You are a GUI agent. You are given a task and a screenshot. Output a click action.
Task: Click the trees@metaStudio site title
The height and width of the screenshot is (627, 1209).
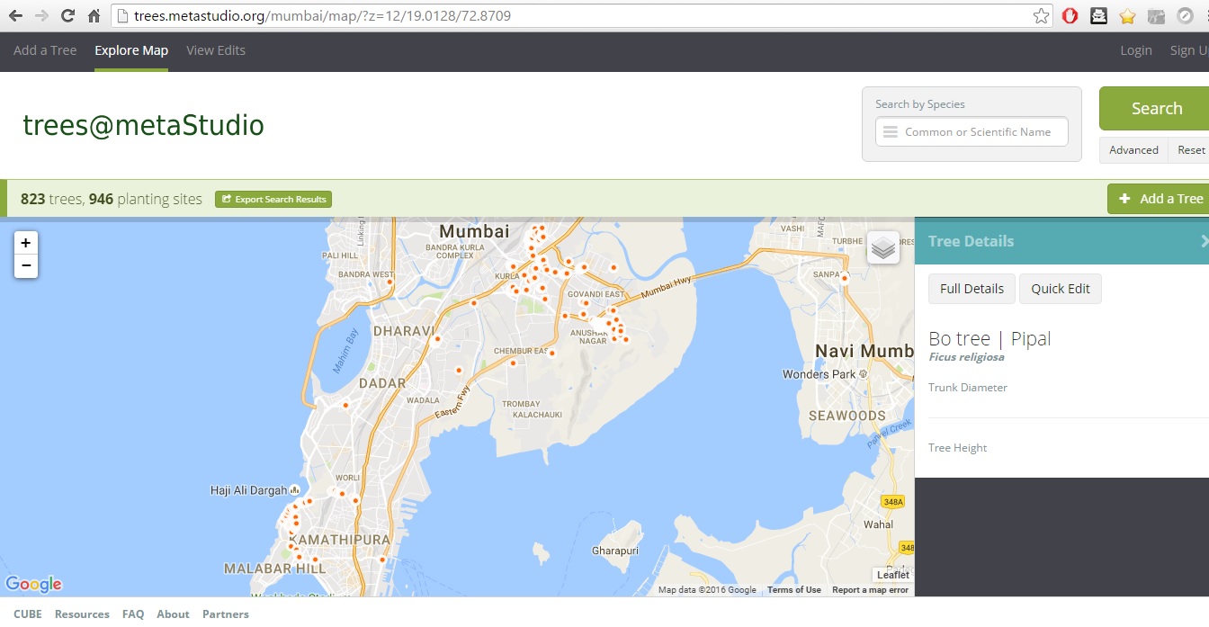tap(143, 125)
